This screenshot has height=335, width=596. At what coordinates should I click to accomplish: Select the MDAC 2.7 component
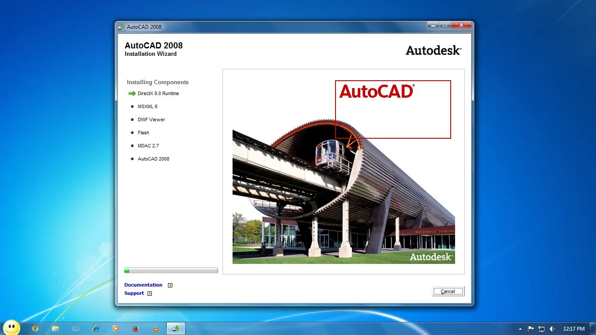click(148, 146)
